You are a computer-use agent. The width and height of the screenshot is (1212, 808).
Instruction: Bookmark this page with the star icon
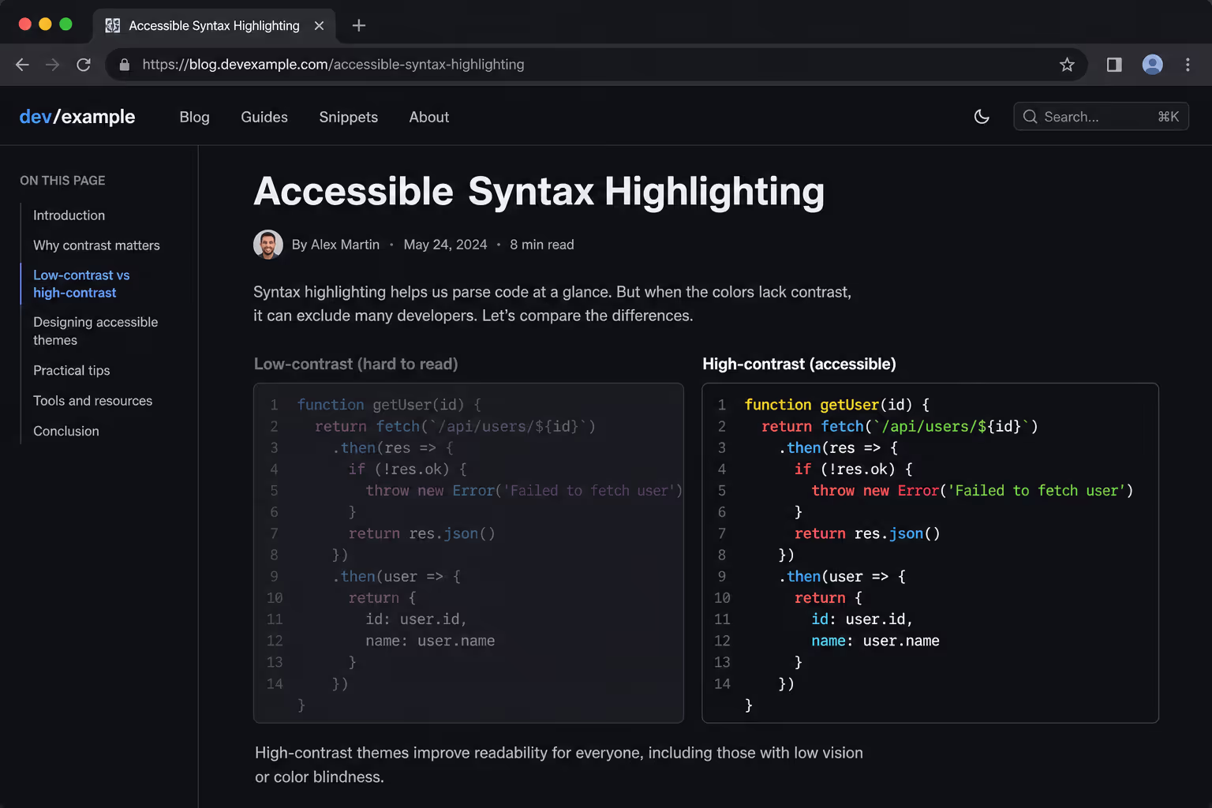pos(1067,65)
